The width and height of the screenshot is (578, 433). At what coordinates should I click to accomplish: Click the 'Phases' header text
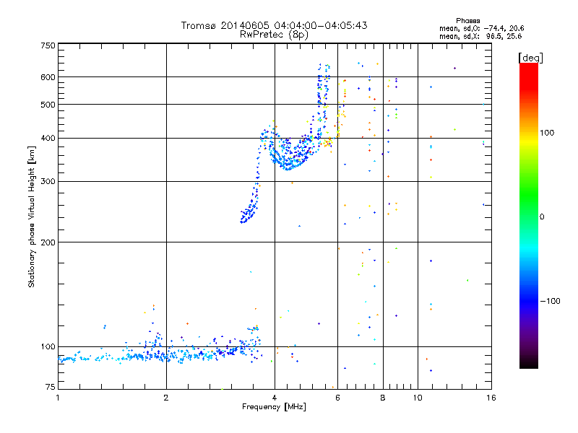click(467, 21)
